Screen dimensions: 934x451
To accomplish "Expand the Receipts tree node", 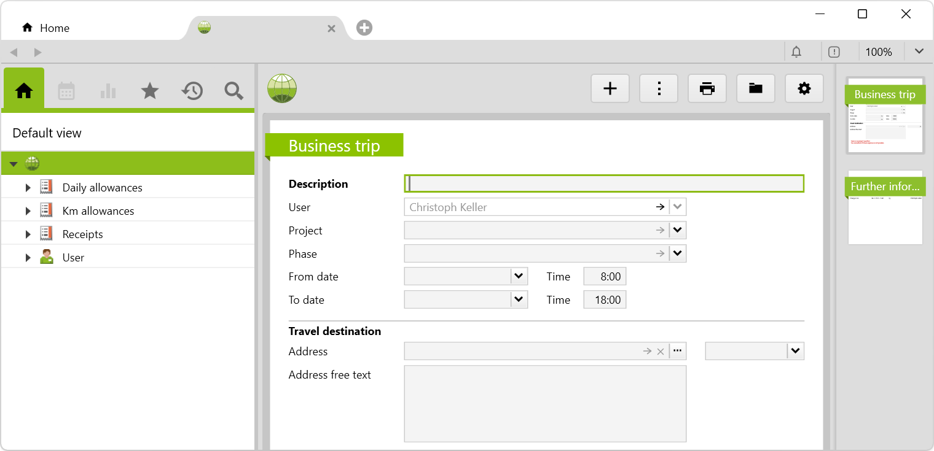I will 28,234.
